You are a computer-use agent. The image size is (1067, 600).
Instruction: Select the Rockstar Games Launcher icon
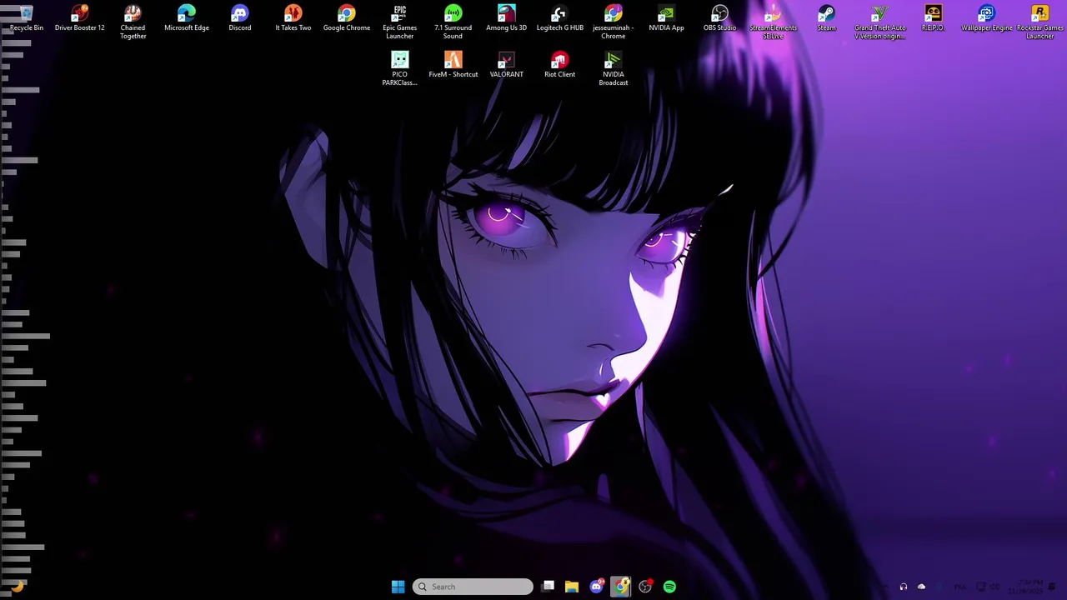click(1040, 22)
